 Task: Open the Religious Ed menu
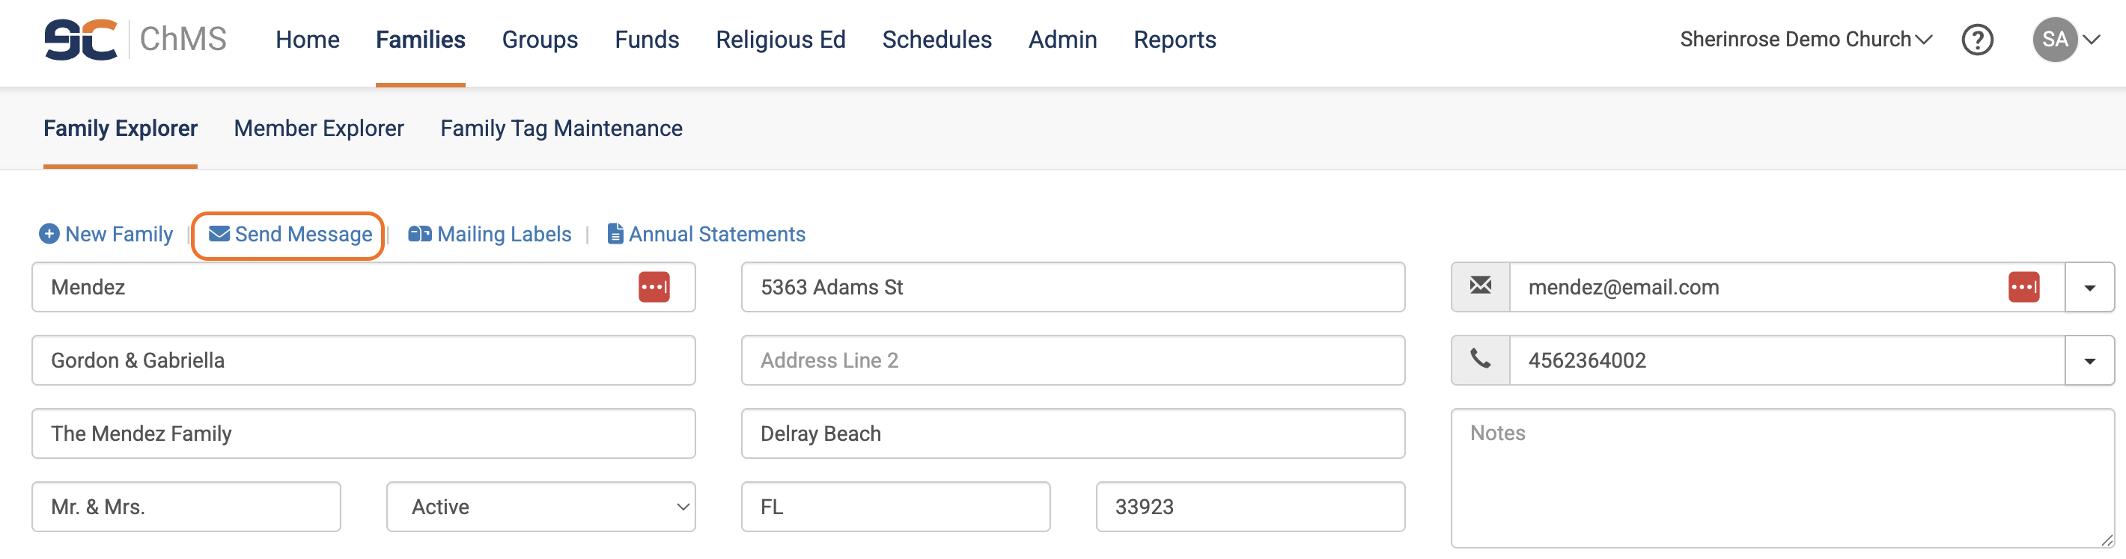coord(780,40)
